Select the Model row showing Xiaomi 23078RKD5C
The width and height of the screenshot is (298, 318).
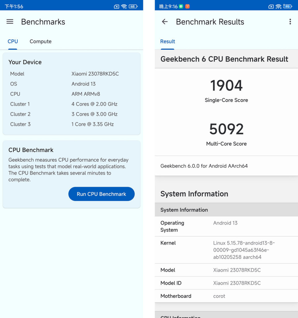pos(226,270)
